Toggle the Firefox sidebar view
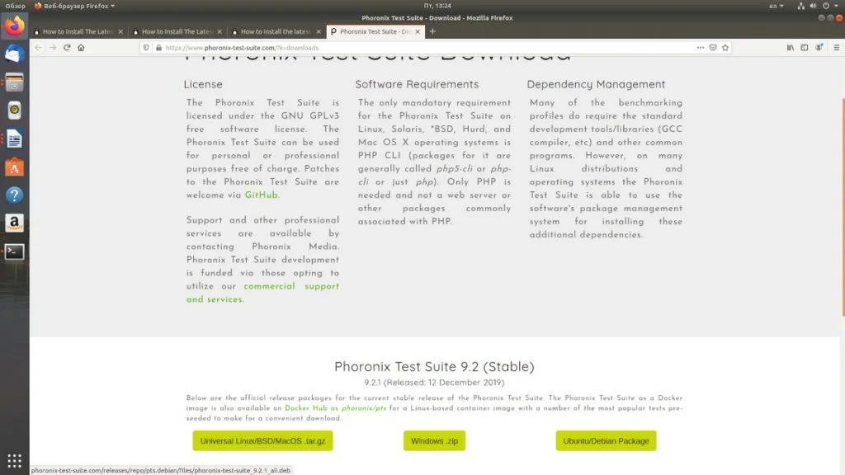845x475 pixels. (x=804, y=47)
